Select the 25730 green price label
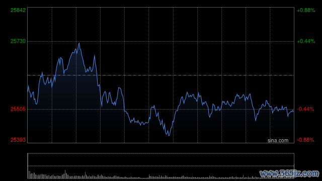Image resolution: width=322 pixels, height=181 pixels. 18,41
